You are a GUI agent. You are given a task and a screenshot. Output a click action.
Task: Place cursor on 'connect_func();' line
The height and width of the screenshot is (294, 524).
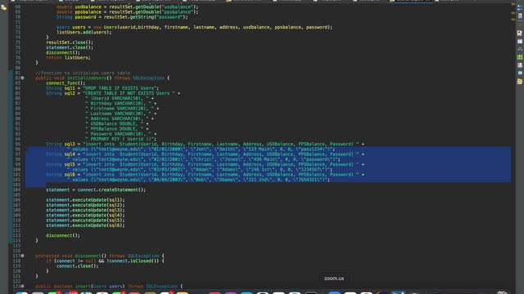click(x=65, y=83)
